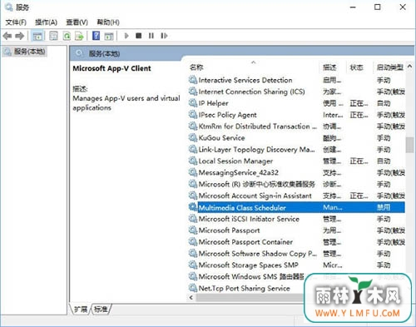The image size is (416, 327).
Task: Switch to the 标准 tab
Action: pos(101,309)
